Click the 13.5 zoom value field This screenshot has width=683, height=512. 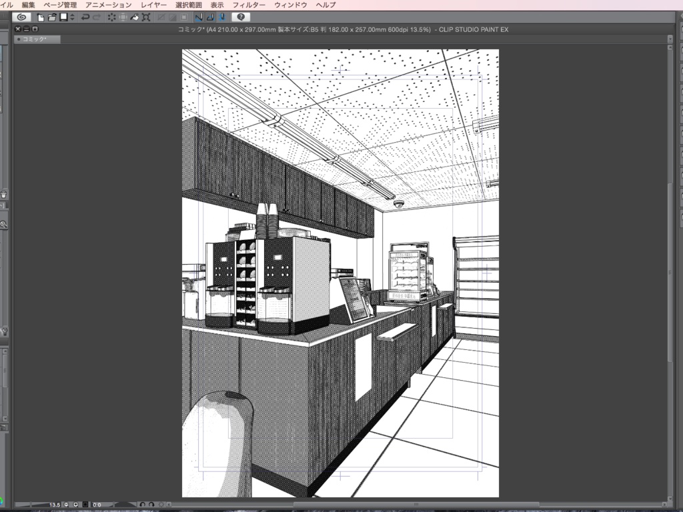tap(55, 505)
